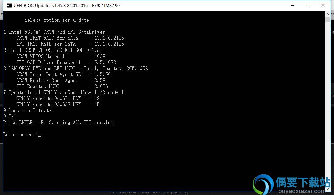The width and height of the screenshot is (334, 195).
Task: Click Realtek UNDI version 2.026
Action: [x=101, y=86]
